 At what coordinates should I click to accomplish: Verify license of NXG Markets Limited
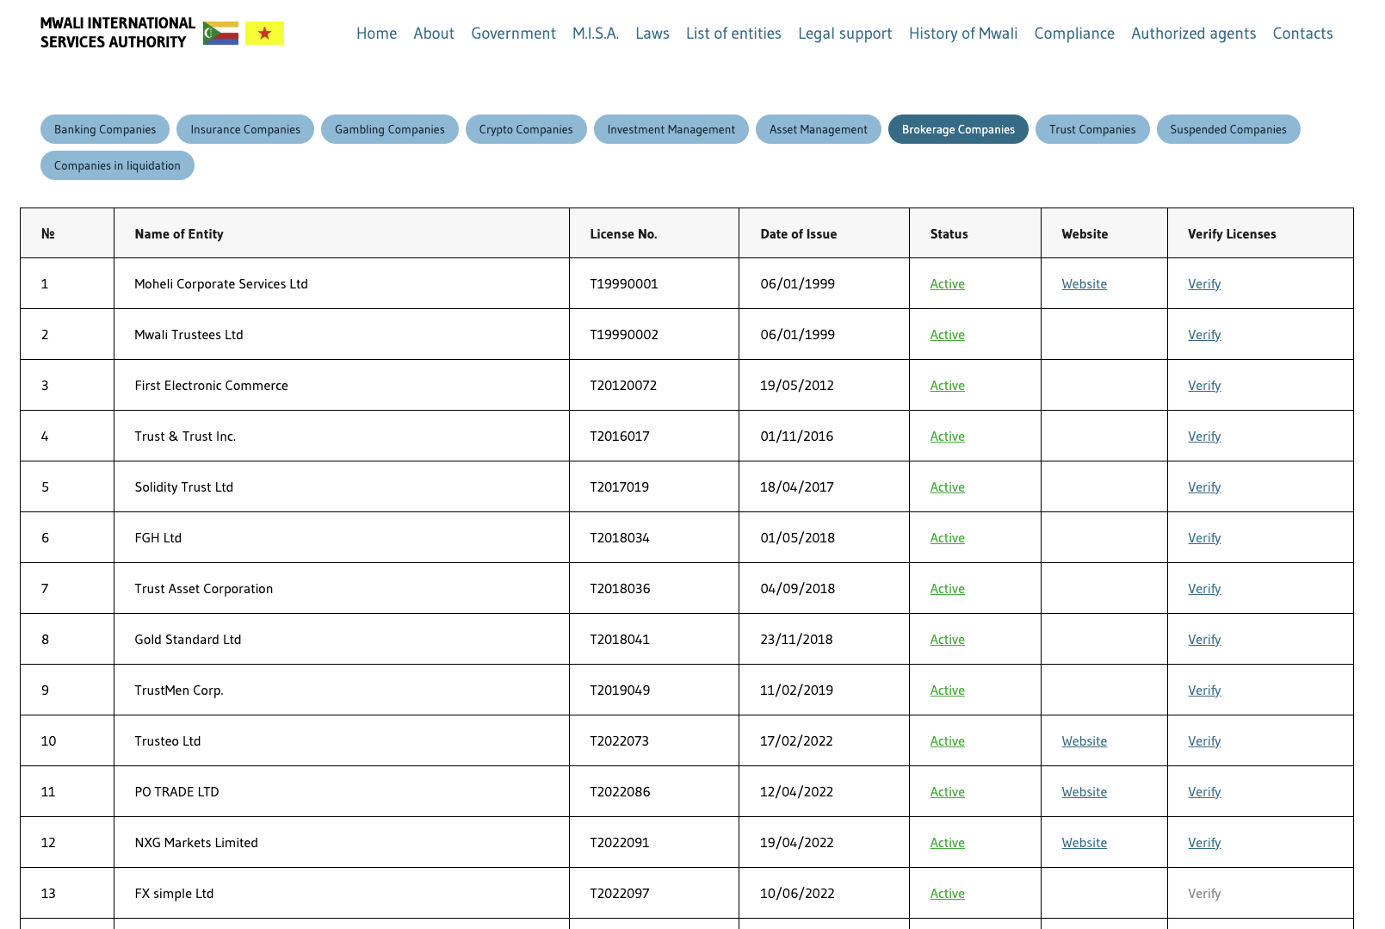click(x=1204, y=843)
